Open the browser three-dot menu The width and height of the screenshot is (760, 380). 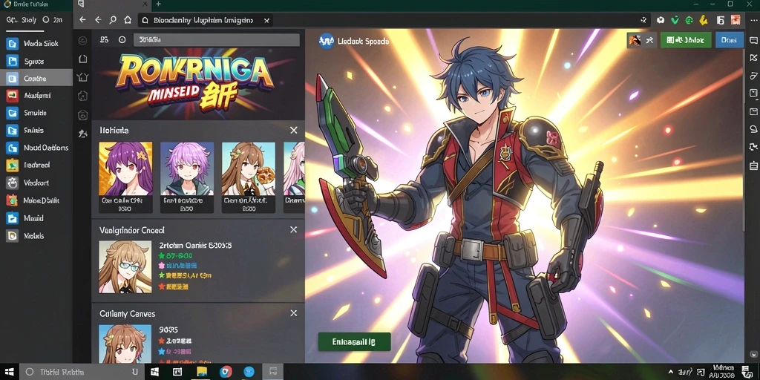point(753,20)
